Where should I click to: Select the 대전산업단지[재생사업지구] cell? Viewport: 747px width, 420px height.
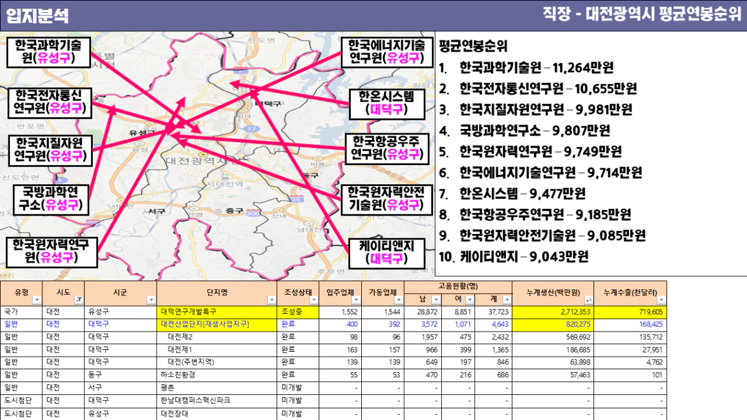tap(217, 324)
